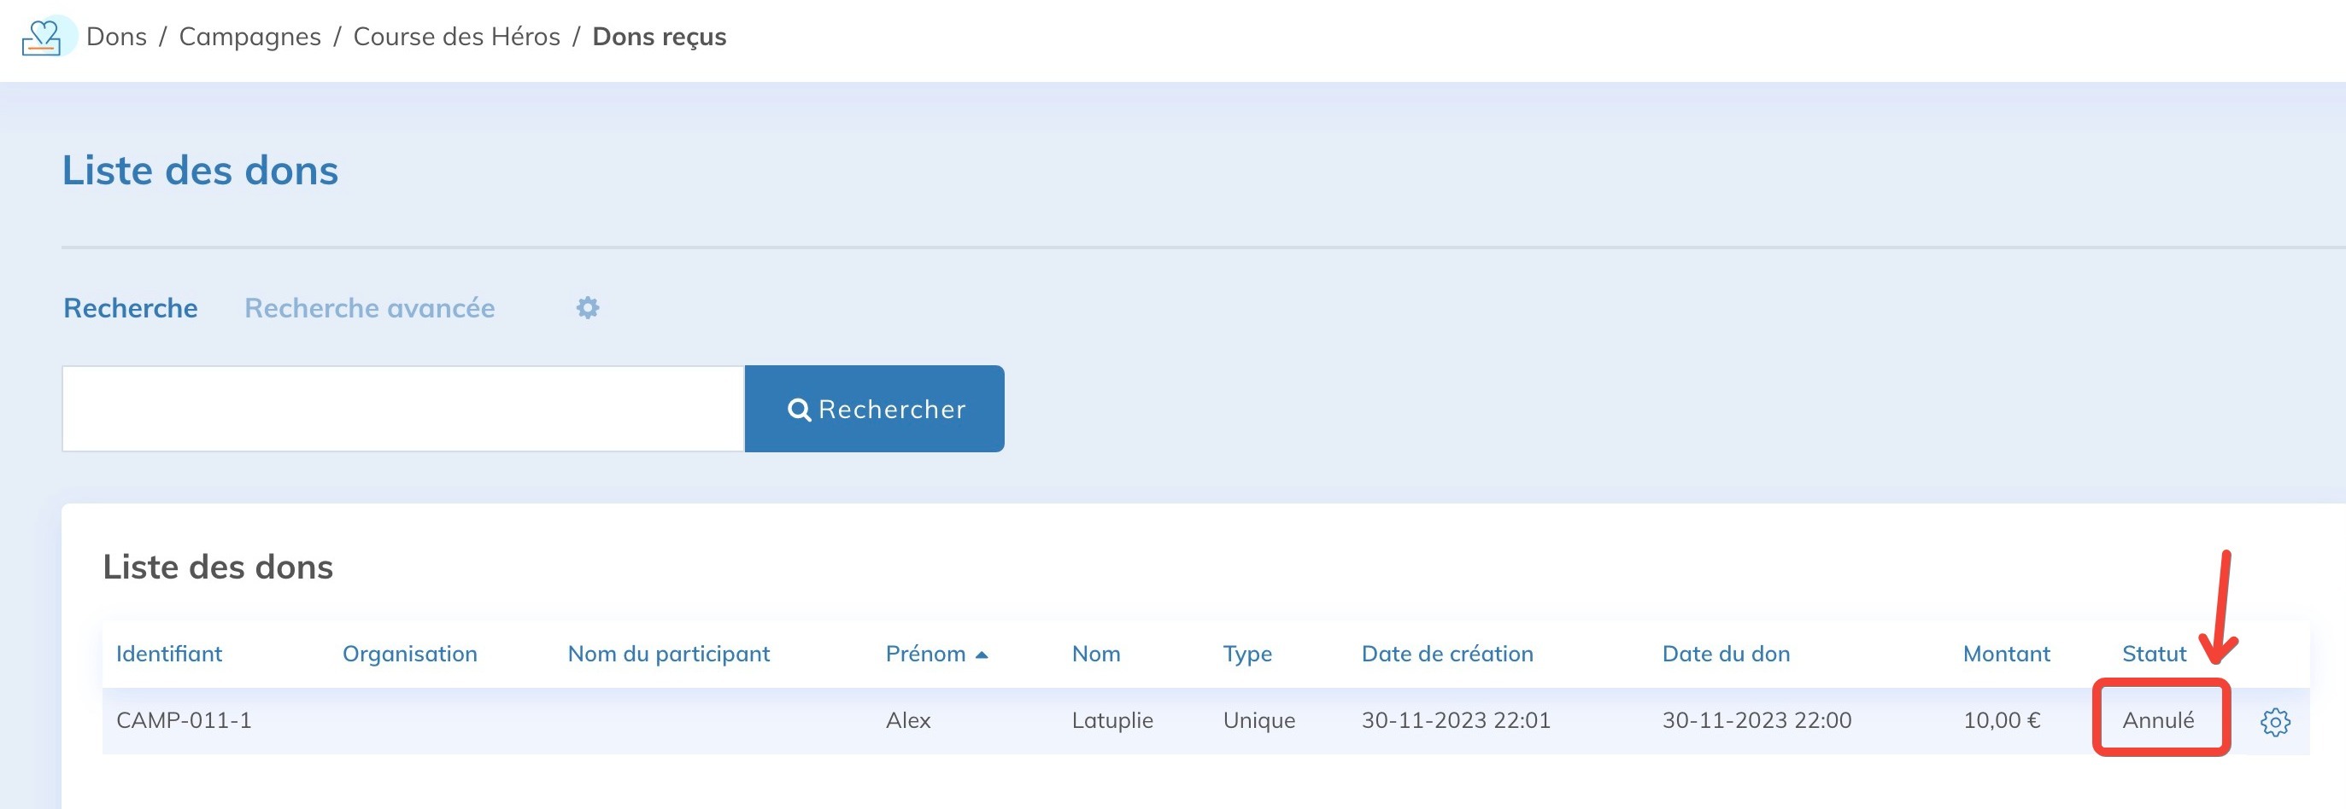Switch to Recherche avancée tab

click(x=369, y=307)
